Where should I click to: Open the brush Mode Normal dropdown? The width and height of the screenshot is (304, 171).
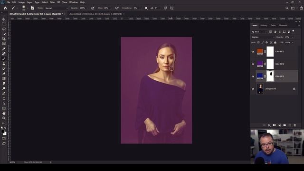point(57,8)
